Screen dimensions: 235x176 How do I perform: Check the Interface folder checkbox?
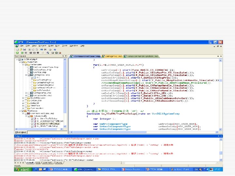(x=26, y=106)
